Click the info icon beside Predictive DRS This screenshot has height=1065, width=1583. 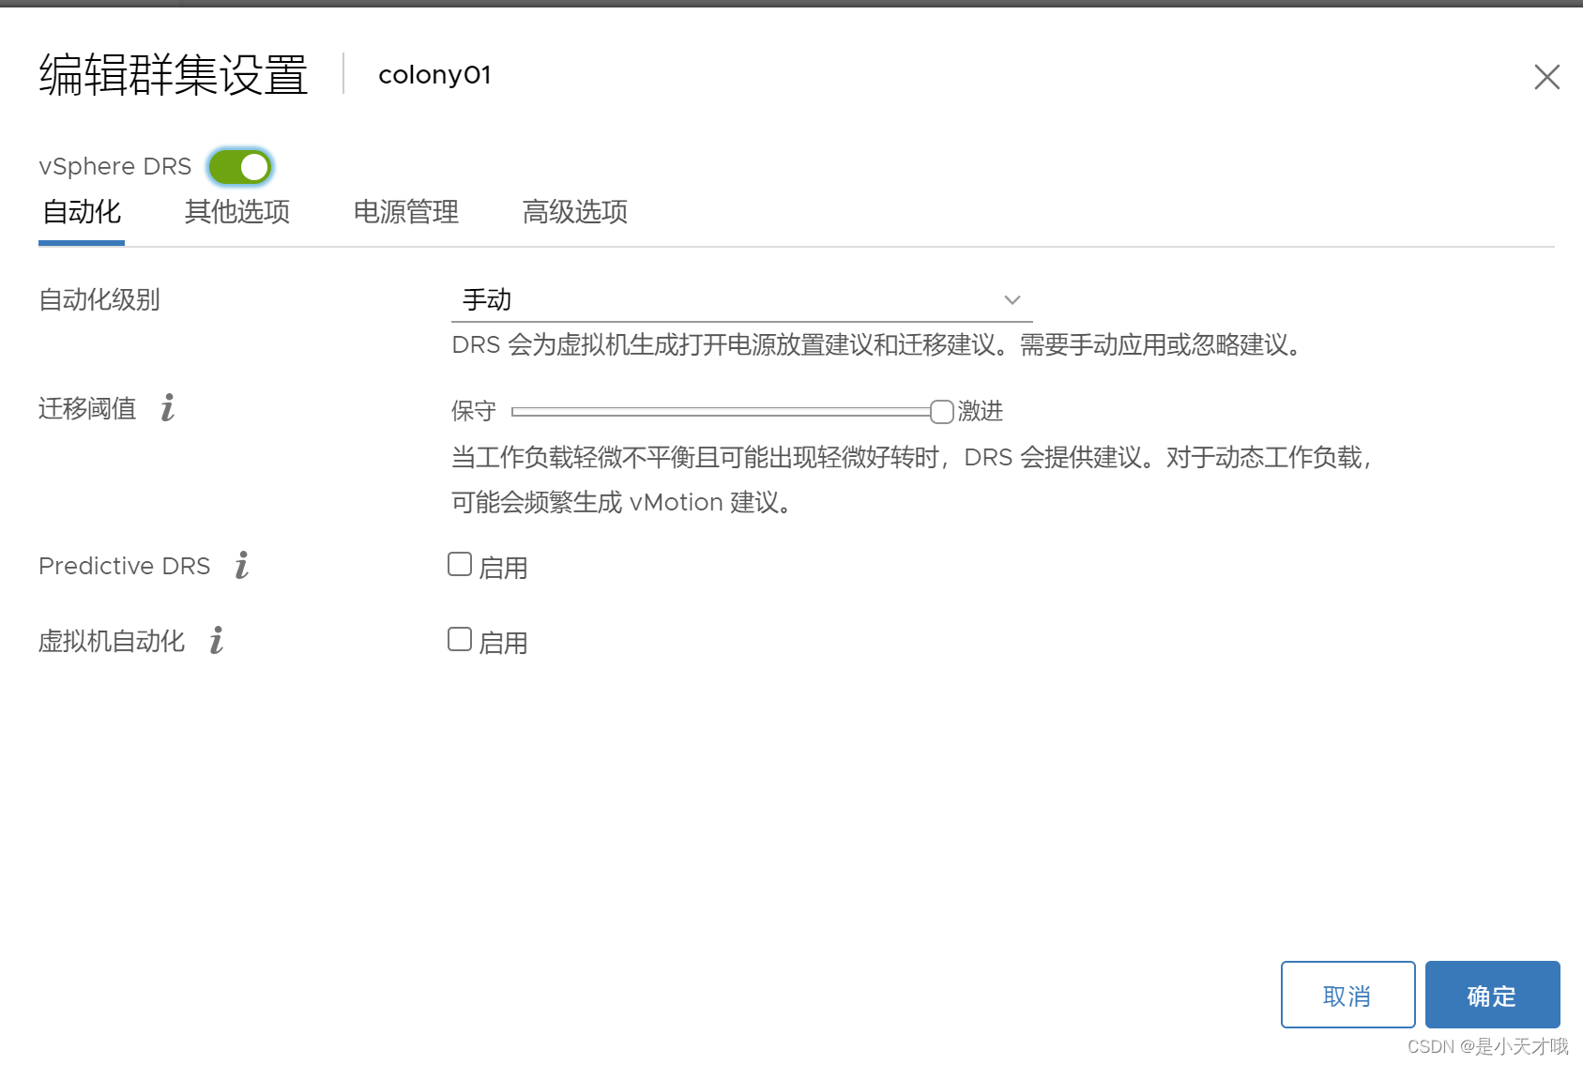242,565
